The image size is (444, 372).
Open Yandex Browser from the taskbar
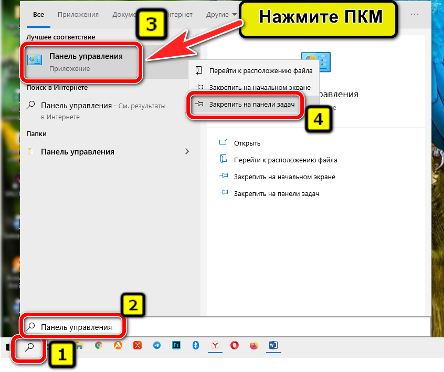tap(215, 345)
